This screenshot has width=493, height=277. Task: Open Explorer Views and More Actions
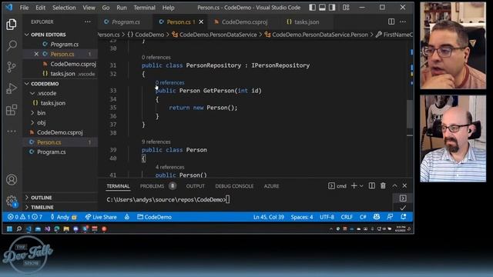click(x=87, y=22)
